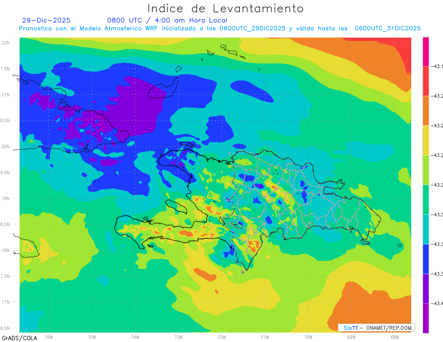Screen dimensions: 443x342
Task: Pick the red segment of the color scale
Action: pos(426,81)
